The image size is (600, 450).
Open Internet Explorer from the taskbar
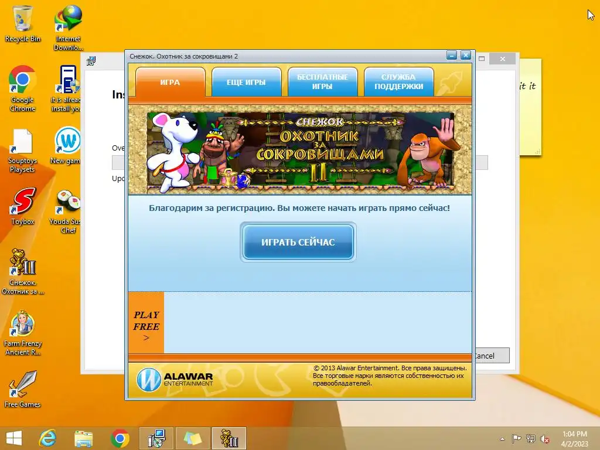(x=48, y=438)
